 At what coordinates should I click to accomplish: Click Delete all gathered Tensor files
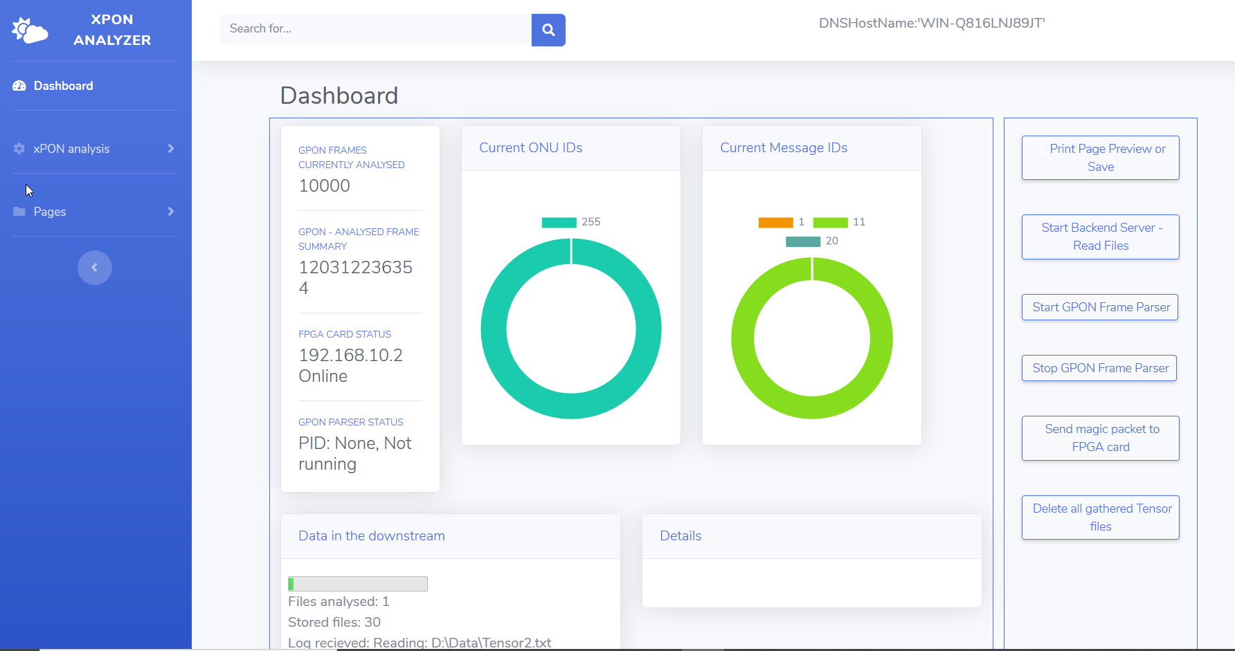click(1101, 517)
